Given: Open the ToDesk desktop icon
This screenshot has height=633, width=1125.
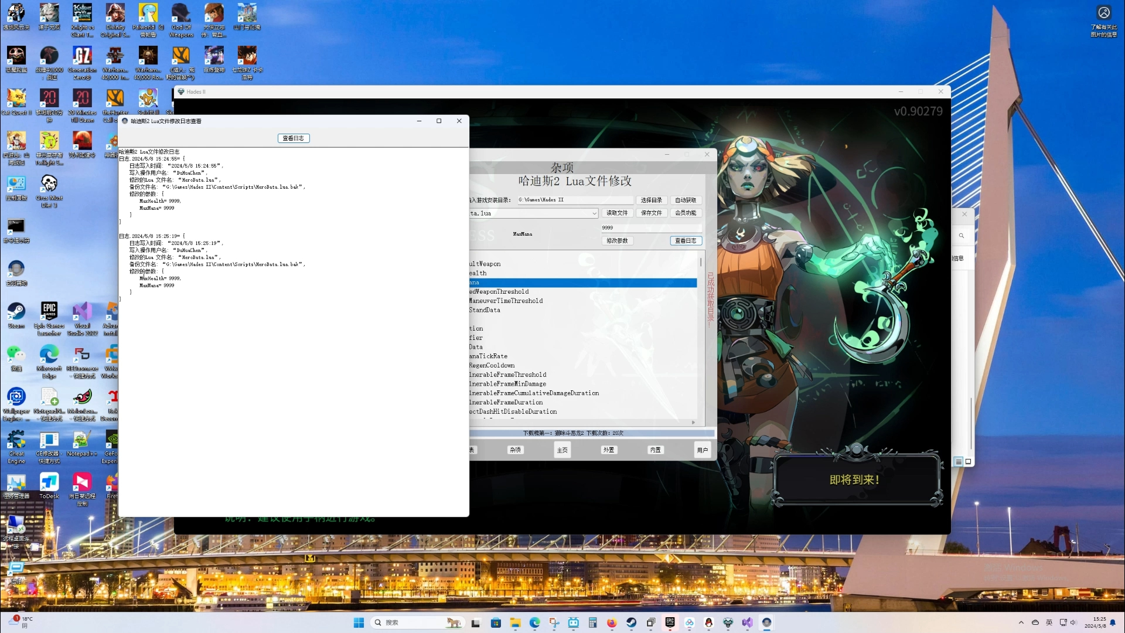Looking at the screenshot, I should (x=49, y=486).
